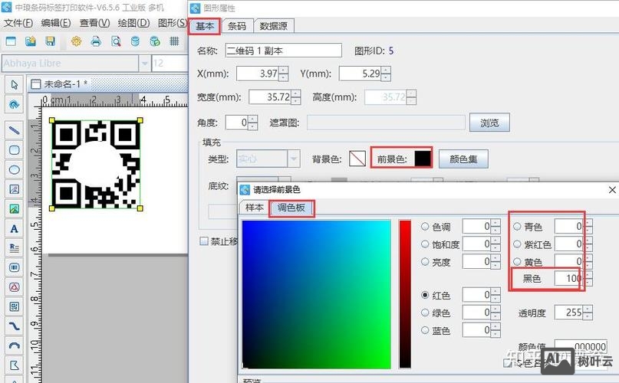Close the 请选择前景色 dialog
Screen dimensions: 619x383
coord(612,190)
